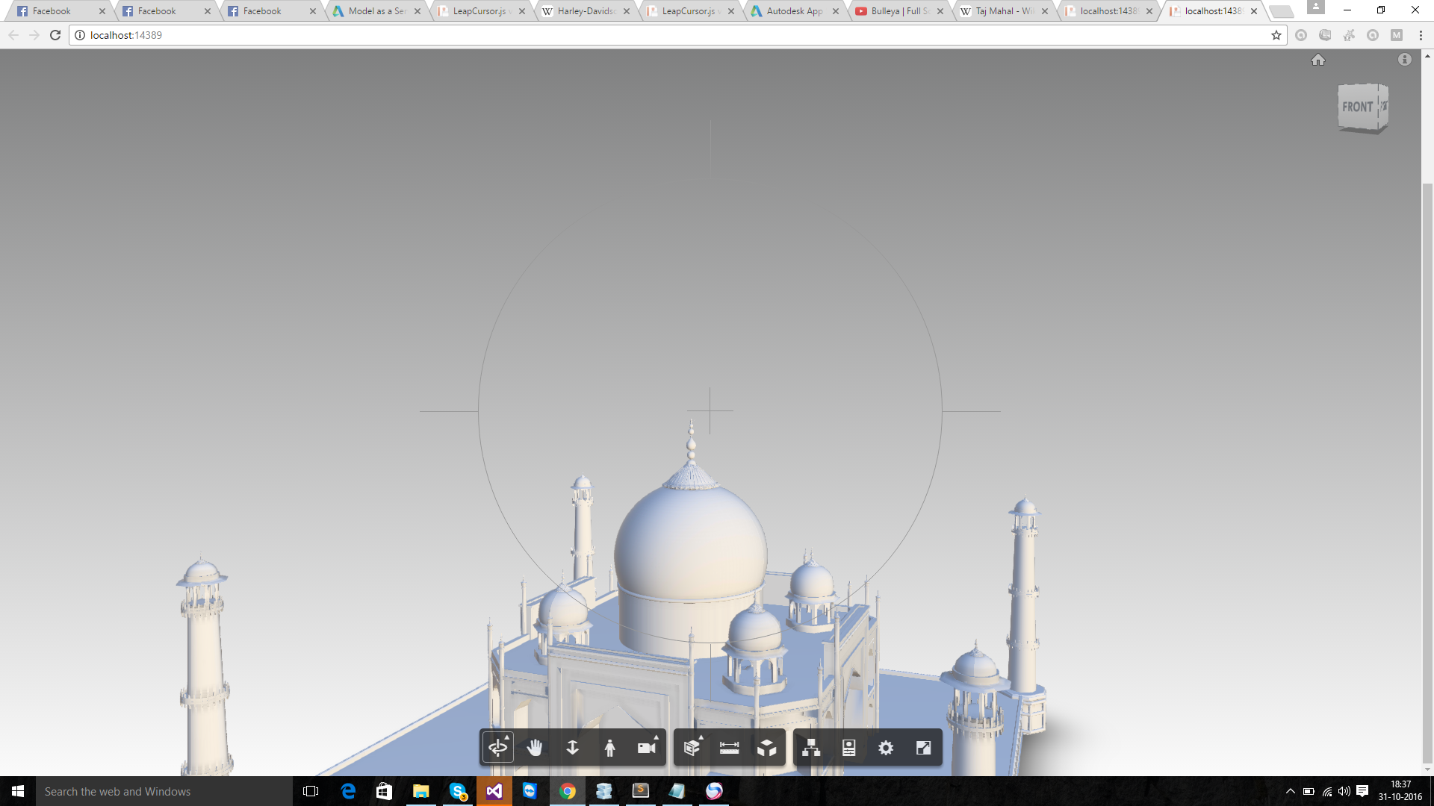The height and width of the screenshot is (806, 1434).
Task: Show the Properties panel
Action: [848, 748]
